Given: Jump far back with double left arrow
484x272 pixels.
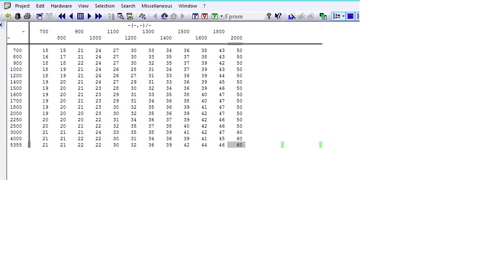Looking at the screenshot, I should 62,16.
